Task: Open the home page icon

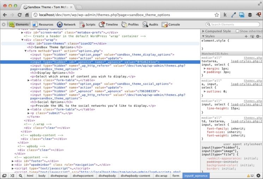Action: (x=27, y=15)
